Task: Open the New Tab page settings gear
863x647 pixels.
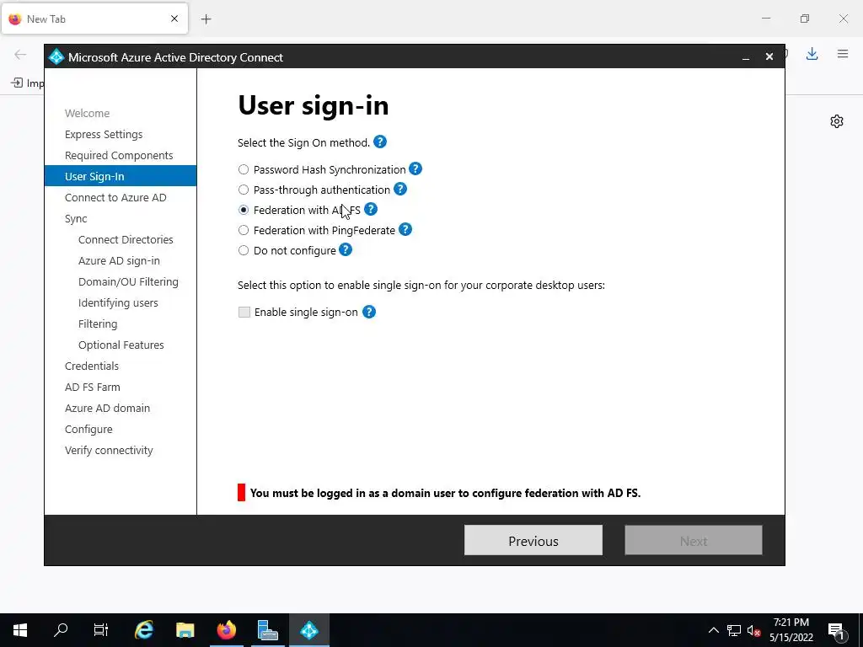Action: pyautogui.click(x=837, y=121)
